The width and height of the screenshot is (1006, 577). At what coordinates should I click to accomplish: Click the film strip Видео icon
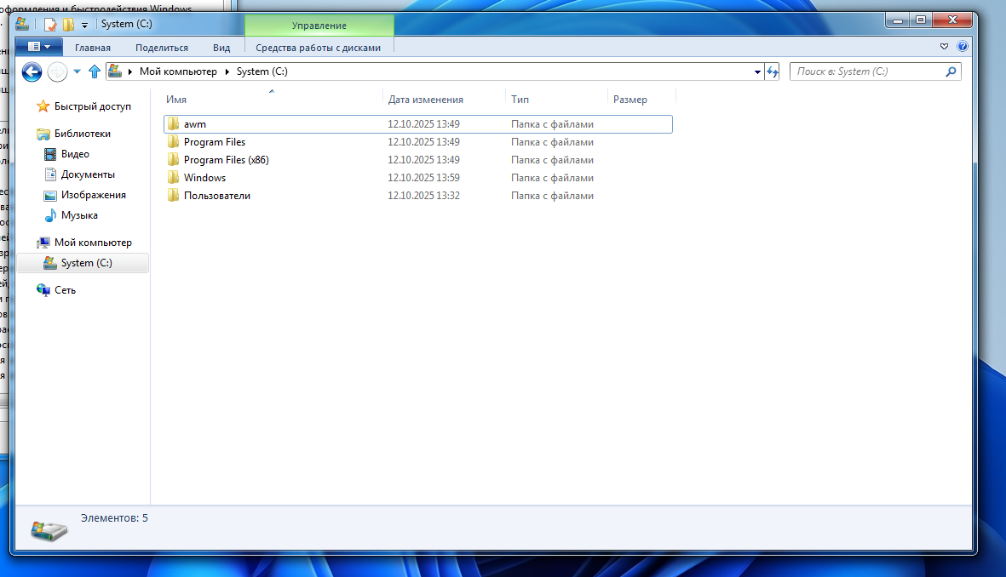[50, 154]
